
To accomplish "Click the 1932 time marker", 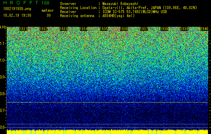I will (x=44, y=29).
